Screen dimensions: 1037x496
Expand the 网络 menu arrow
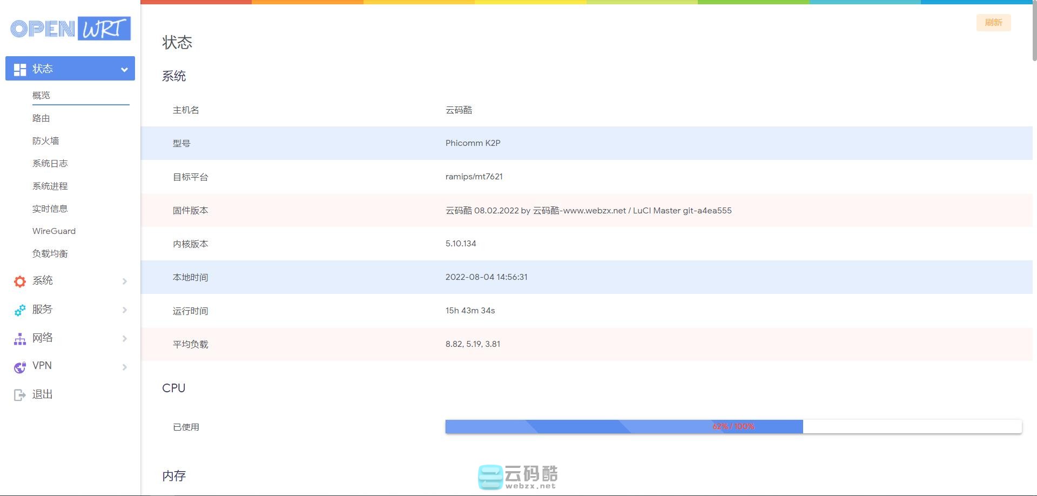click(125, 339)
